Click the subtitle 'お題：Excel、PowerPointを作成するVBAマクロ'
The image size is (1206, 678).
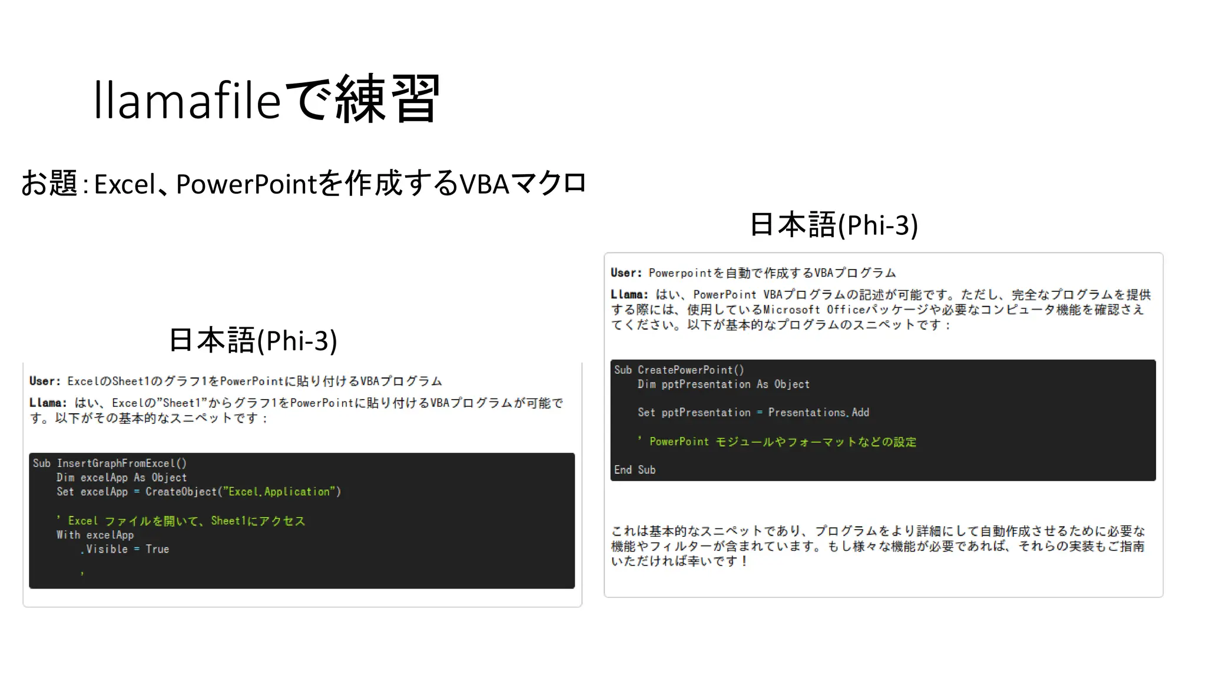303,183
